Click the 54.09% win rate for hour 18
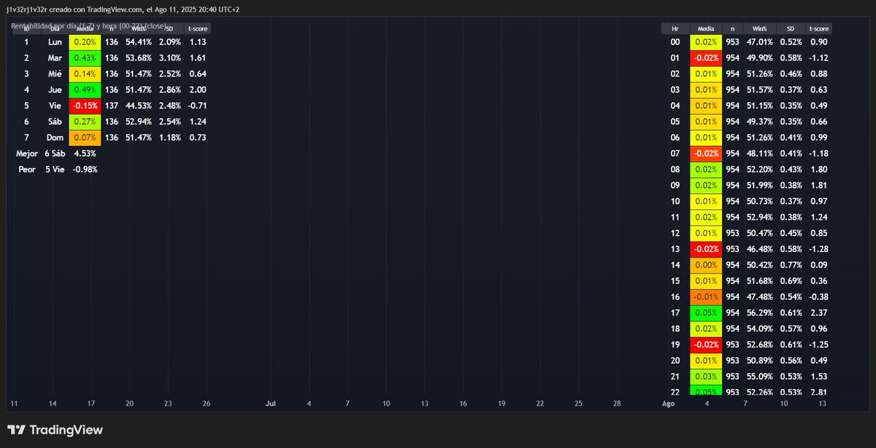Screen dimensions: 876x448 [760, 328]
